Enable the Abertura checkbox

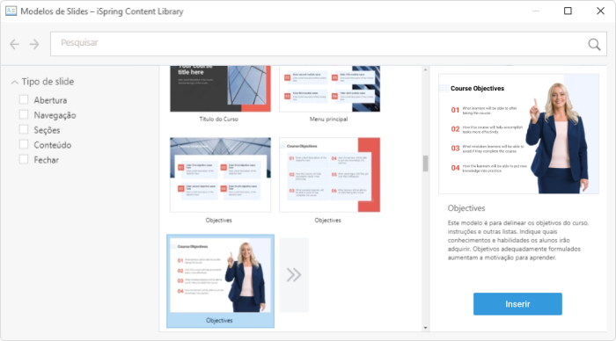point(24,99)
